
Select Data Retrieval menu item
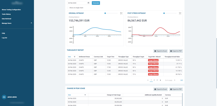click(x=7, y=19)
